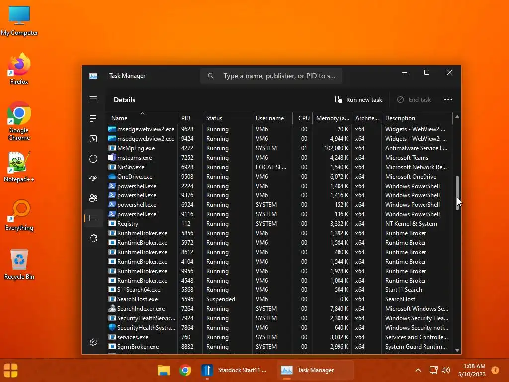Select RuntimeBroker.exe with PID 9956
Viewport: 509px width, 382px height.
point(279,271)
